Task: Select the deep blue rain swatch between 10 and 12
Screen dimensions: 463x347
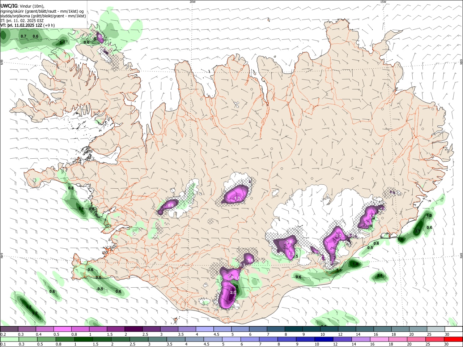Action: (x=323, y=339)
